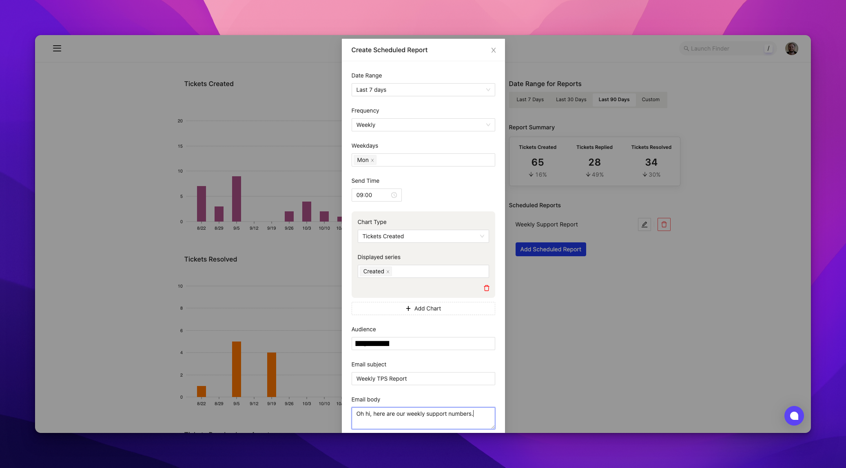Click the 9/5 bar in Tickets Created chart
The image size is (846, 468).
click(x=237, y=199)
